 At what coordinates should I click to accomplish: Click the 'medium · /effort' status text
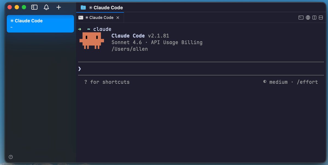point(294,82)
